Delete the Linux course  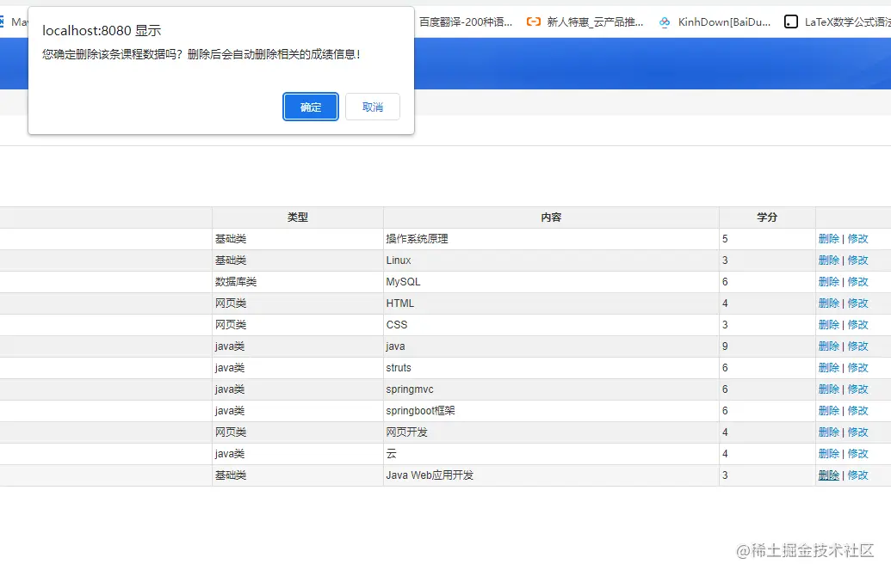(828, 260)
